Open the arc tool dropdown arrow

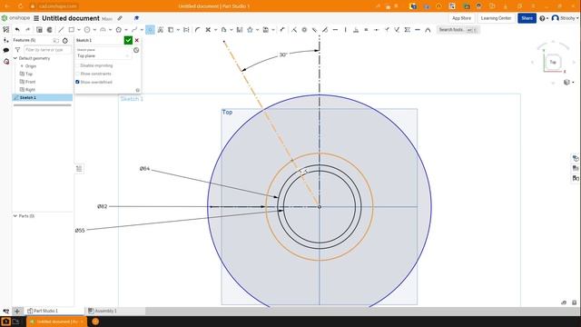[x=110, y=30]
